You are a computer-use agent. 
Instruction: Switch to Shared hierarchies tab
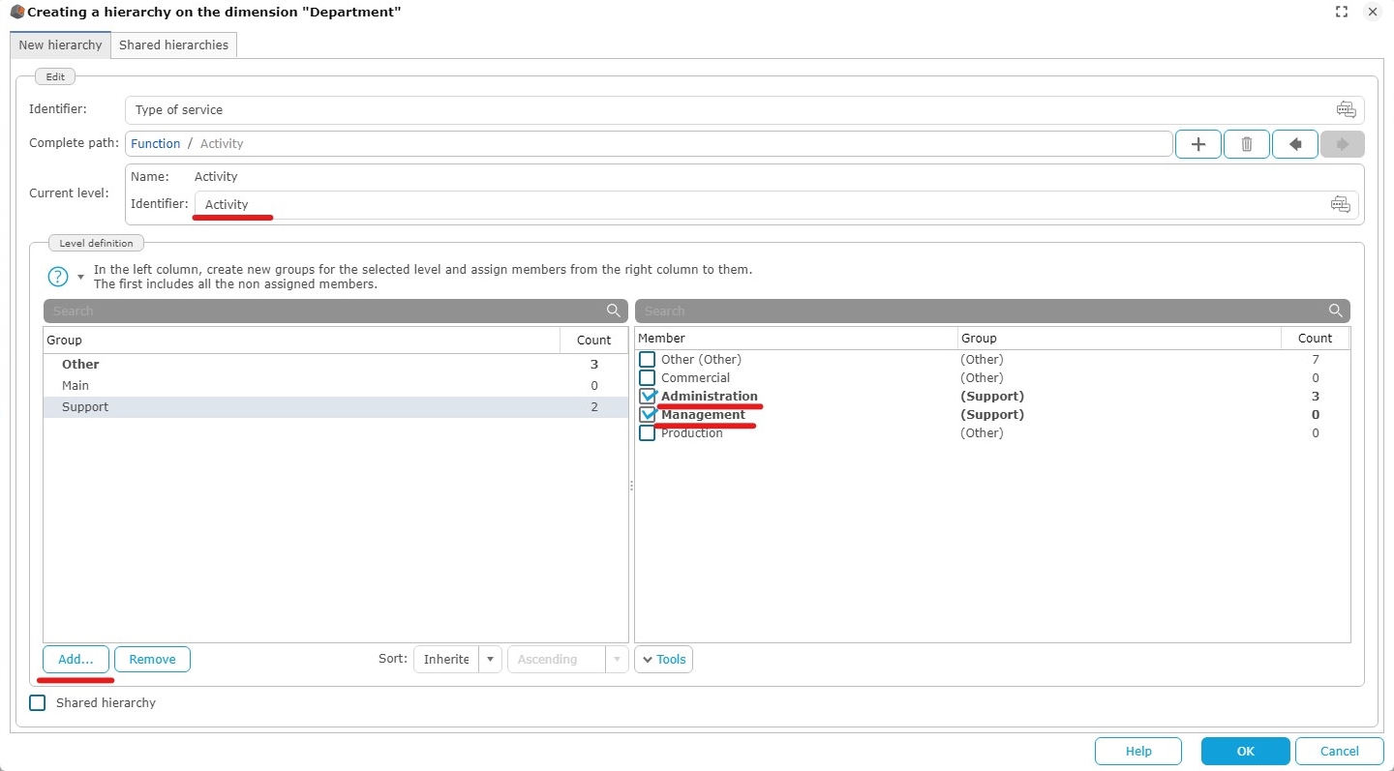173,45
